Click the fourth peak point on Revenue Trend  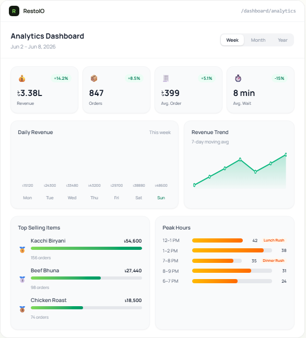click(x=240, y=160)
